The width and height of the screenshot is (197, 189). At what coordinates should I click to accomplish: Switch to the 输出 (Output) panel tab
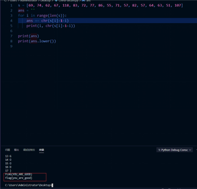click(x=16, y=150)
